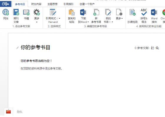165x117 pixels.
Task: Open the 下载到Word dropdown
Action: point(83,16)
